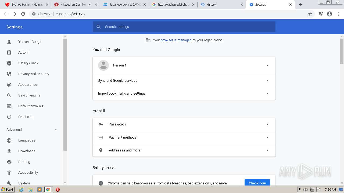
Task: Open Safety check in sidebar
Action: [x=28, y=63]
